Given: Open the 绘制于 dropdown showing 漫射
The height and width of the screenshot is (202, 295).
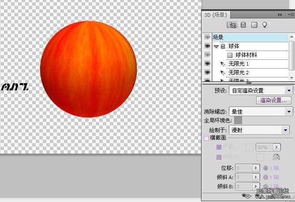Looking at the screenshot, I should (x=259, y=130).
